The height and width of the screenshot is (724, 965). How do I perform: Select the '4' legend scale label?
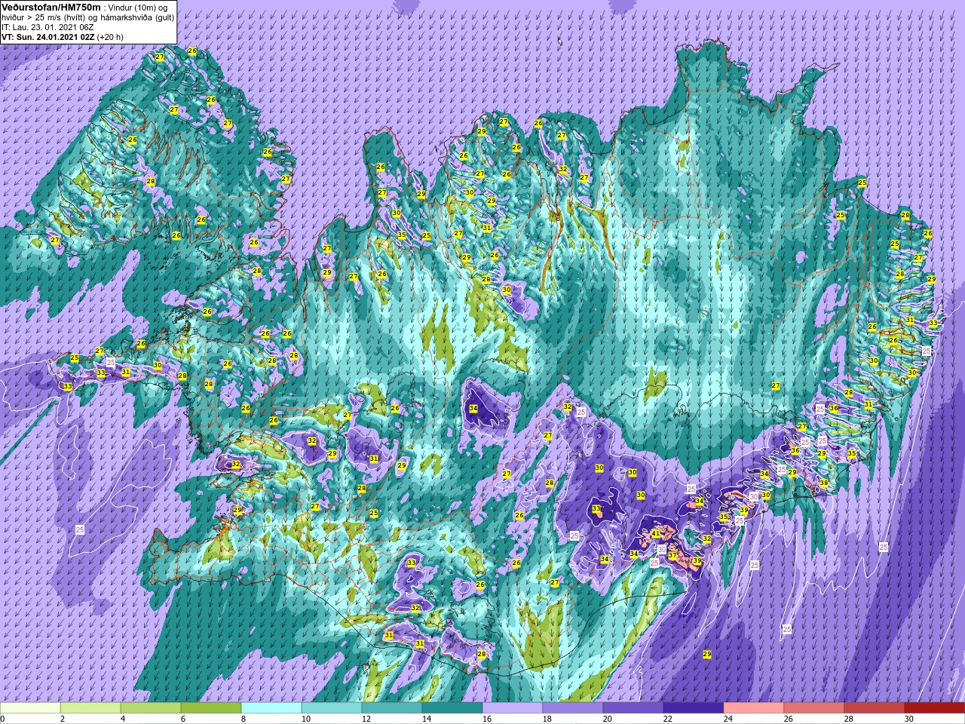(123, 719)
